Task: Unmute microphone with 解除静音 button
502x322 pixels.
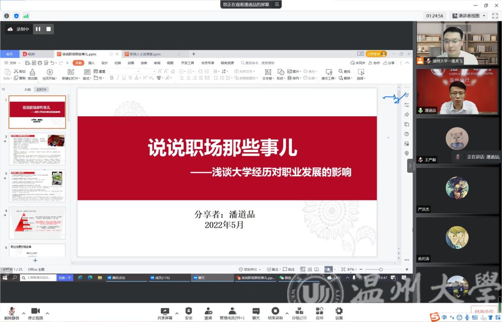Action: pyautogui.click(x=12, y=312)
